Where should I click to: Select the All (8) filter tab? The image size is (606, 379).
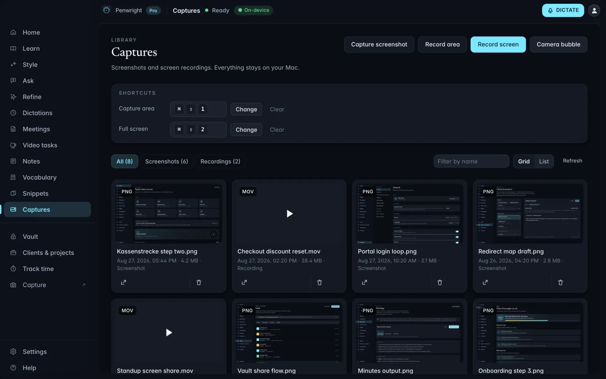[x=124, y=161]
